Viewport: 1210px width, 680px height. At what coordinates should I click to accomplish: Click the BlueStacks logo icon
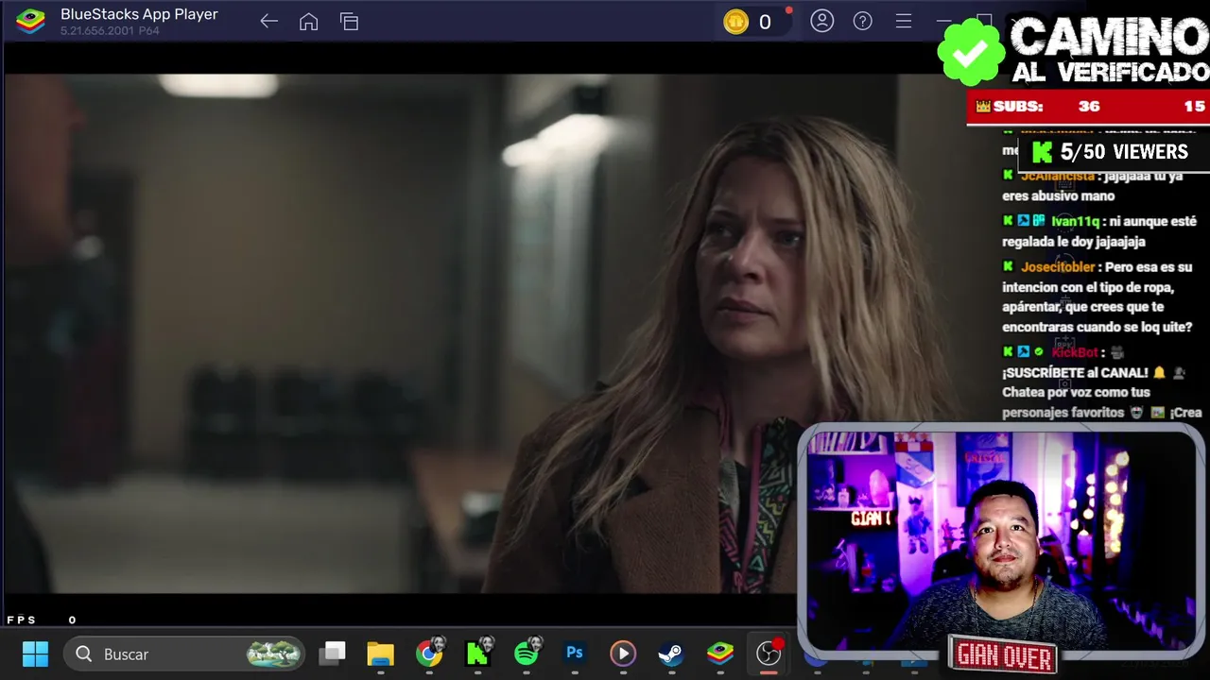coord(30,21)
